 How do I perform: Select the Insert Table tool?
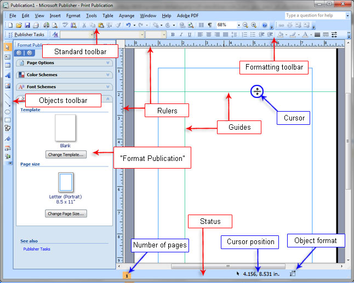point(8,65)
